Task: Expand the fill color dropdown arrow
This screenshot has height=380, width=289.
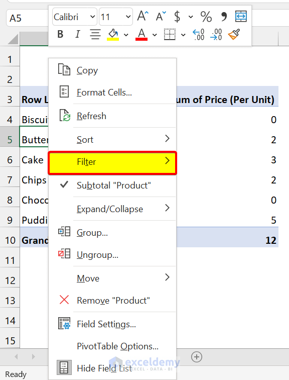Action: click(x=126, y=35)
